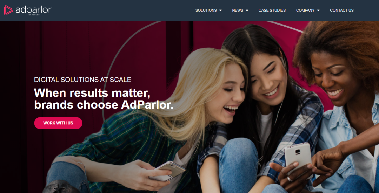Screen dimensions: 379x193
Task: Open the News menu
Action: click(x=238, y=10)
